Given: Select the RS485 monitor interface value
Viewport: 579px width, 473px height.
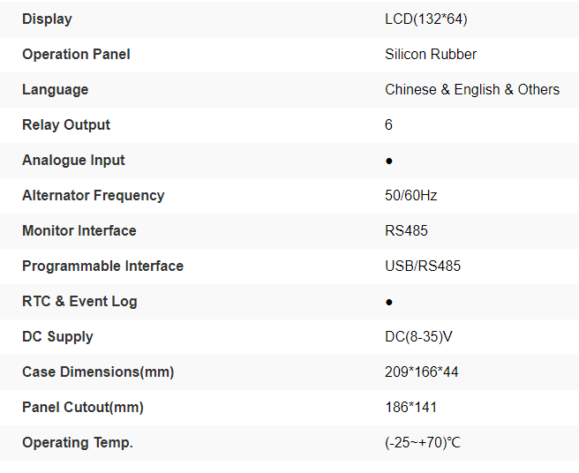Looking at the screenshot, I should pos(407,230).
